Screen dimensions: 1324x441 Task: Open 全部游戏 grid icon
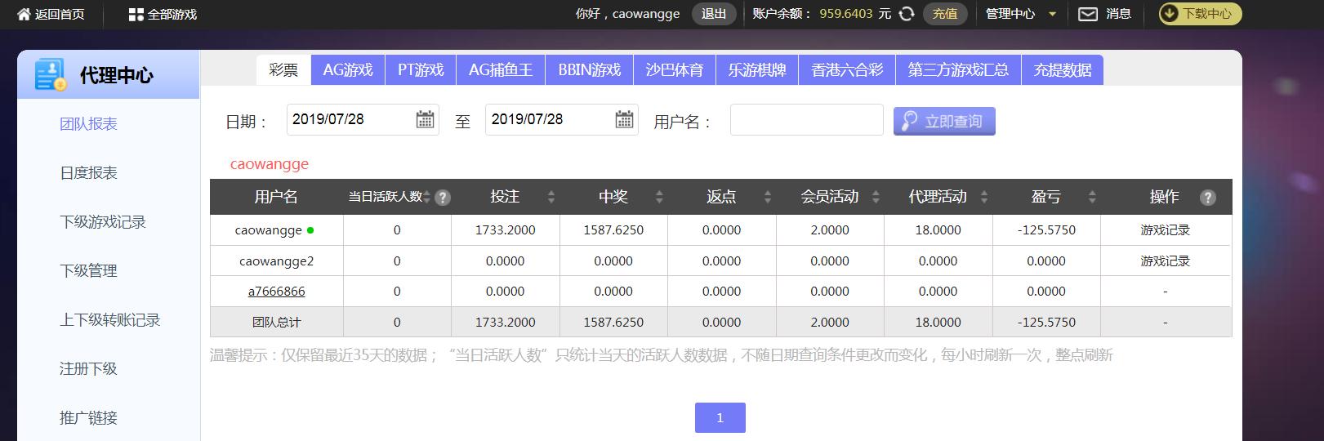coord(136,14)
